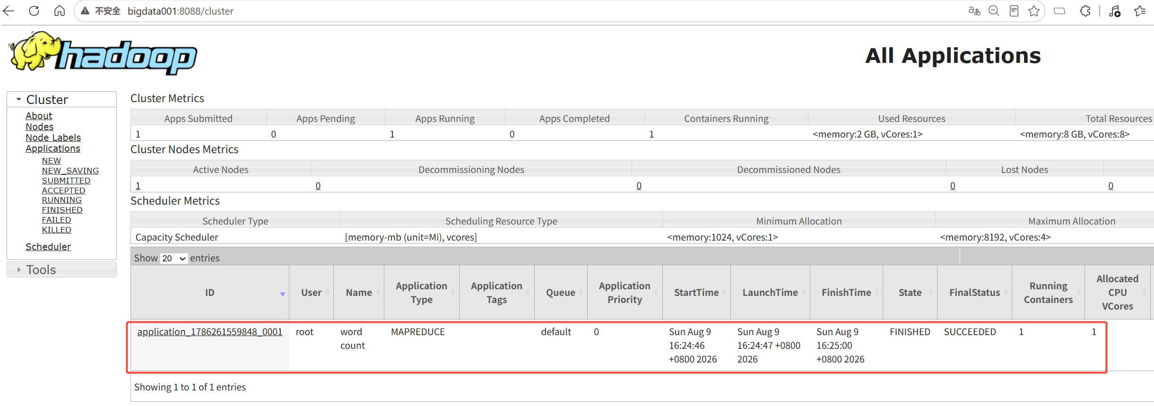Sort the table by ID column
This screenshot has height=406, width=1154.
tap(210, 293)
